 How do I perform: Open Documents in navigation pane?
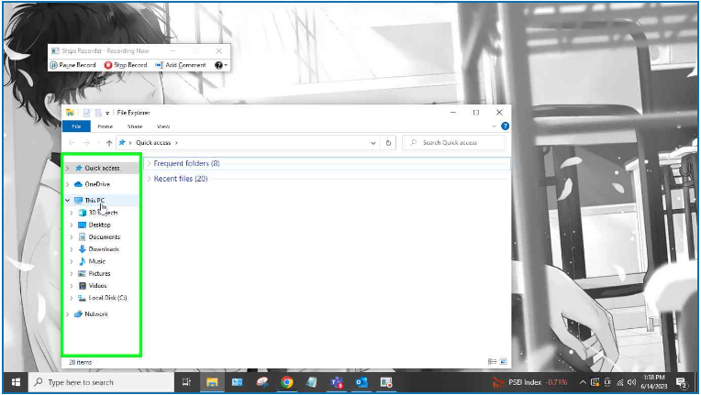(x=105, y=237)
